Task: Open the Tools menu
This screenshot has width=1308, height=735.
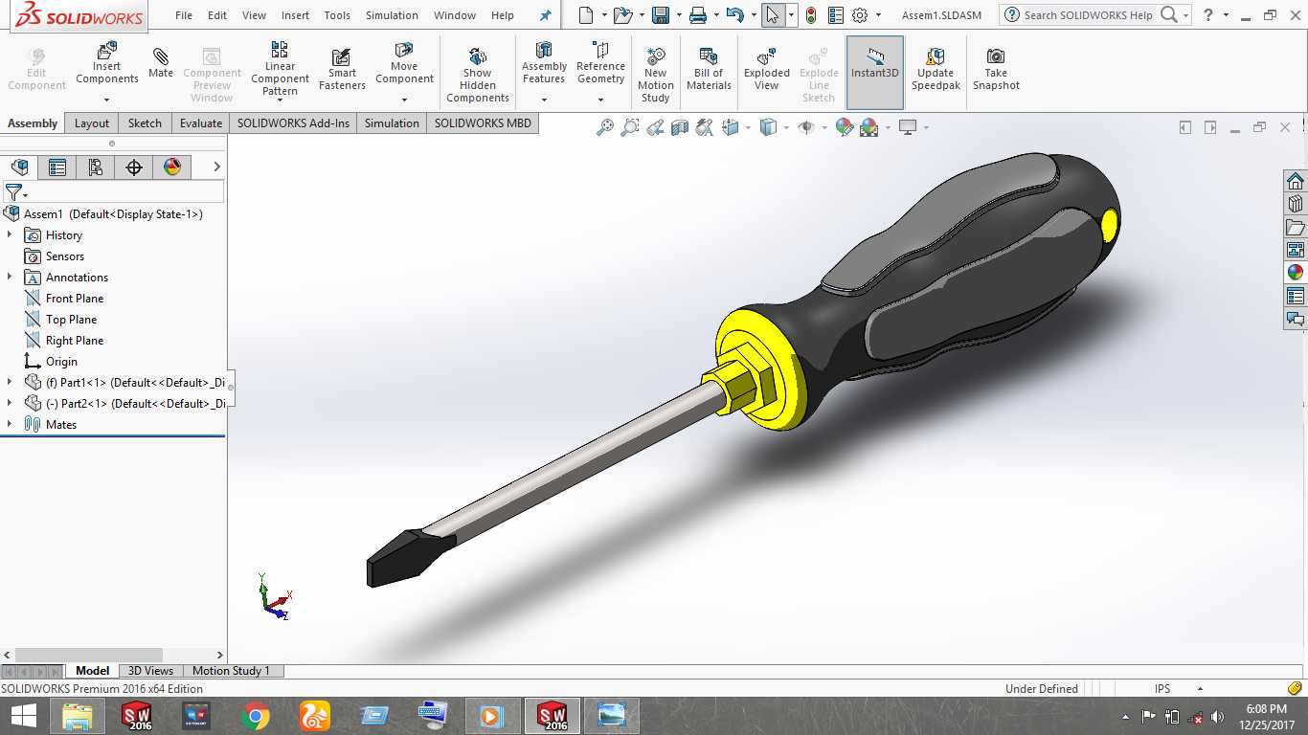Action: click(x=337, y=15)
